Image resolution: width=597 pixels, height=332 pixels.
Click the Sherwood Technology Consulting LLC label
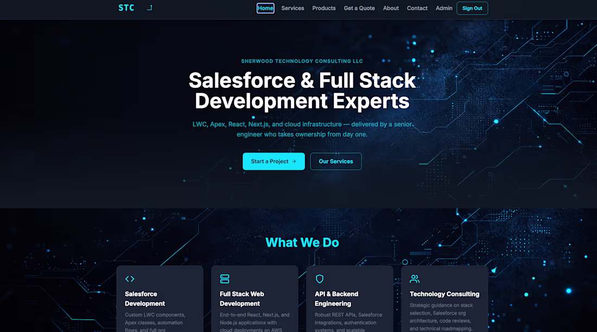(x=302, y=61)
